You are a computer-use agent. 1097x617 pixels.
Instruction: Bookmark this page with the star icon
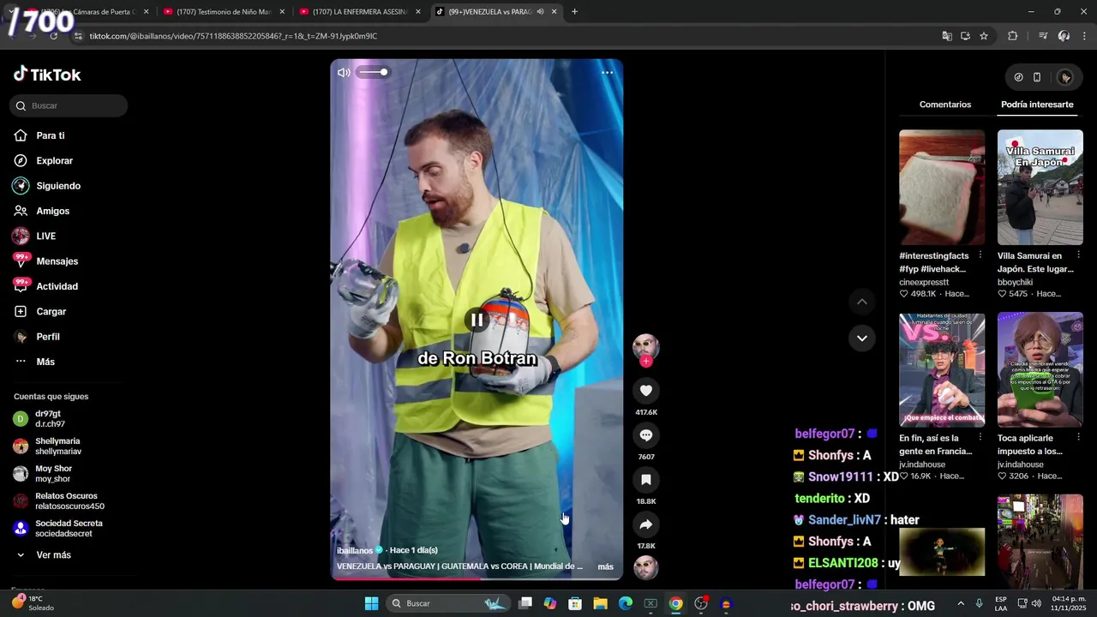(x=984, y=36)
